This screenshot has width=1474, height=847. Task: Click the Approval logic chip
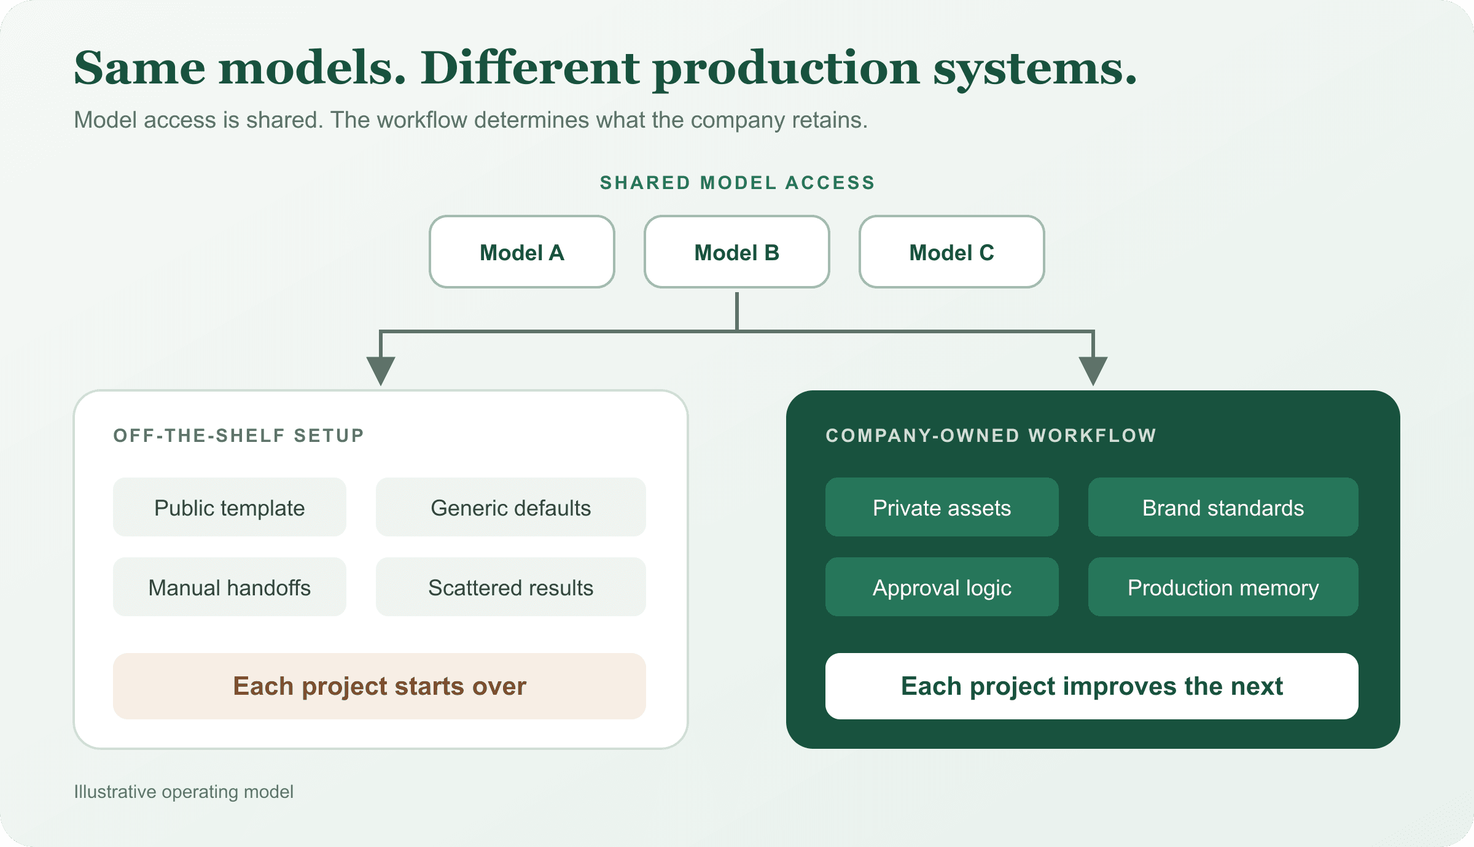pos(942,587)
